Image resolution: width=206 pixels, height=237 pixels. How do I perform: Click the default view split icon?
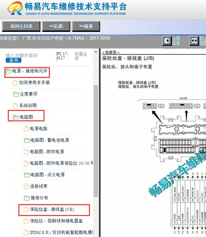pyautogui.click(x=194, y=40)
